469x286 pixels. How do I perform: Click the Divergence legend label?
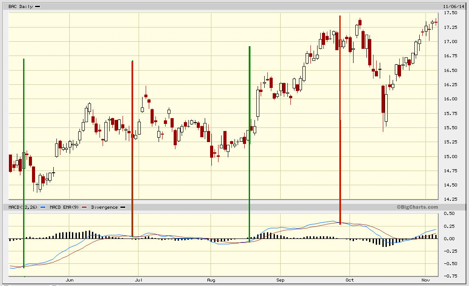tap(104, 207)
